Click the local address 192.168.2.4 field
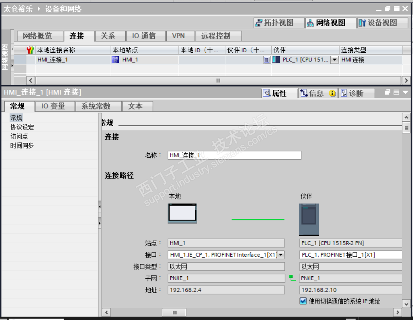 [226, 290]
